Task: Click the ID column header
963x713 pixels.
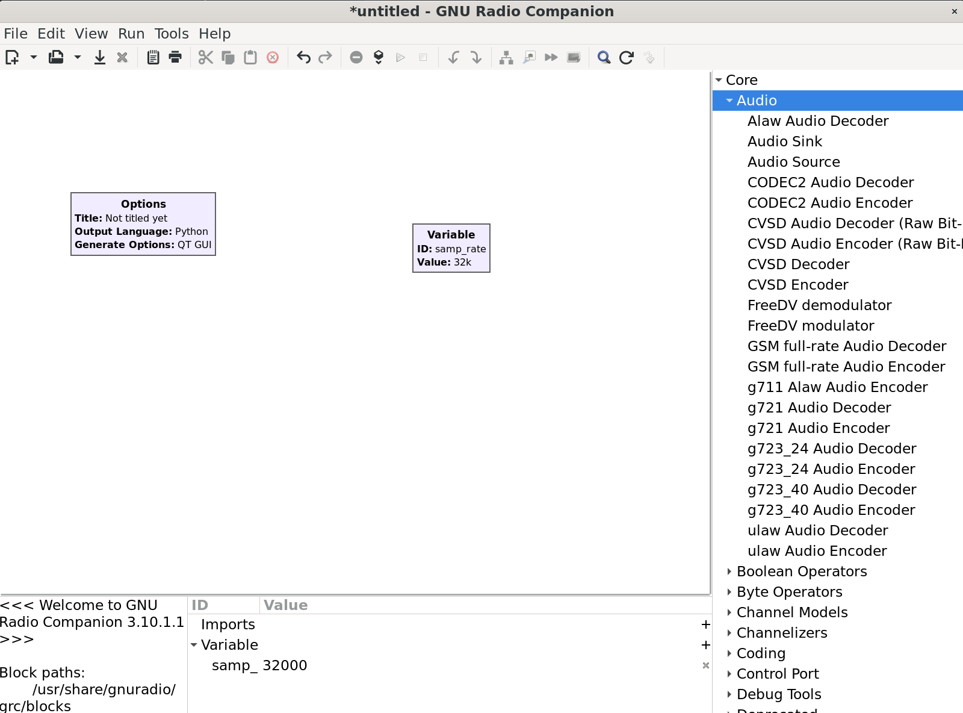Action: coord(224,605)
